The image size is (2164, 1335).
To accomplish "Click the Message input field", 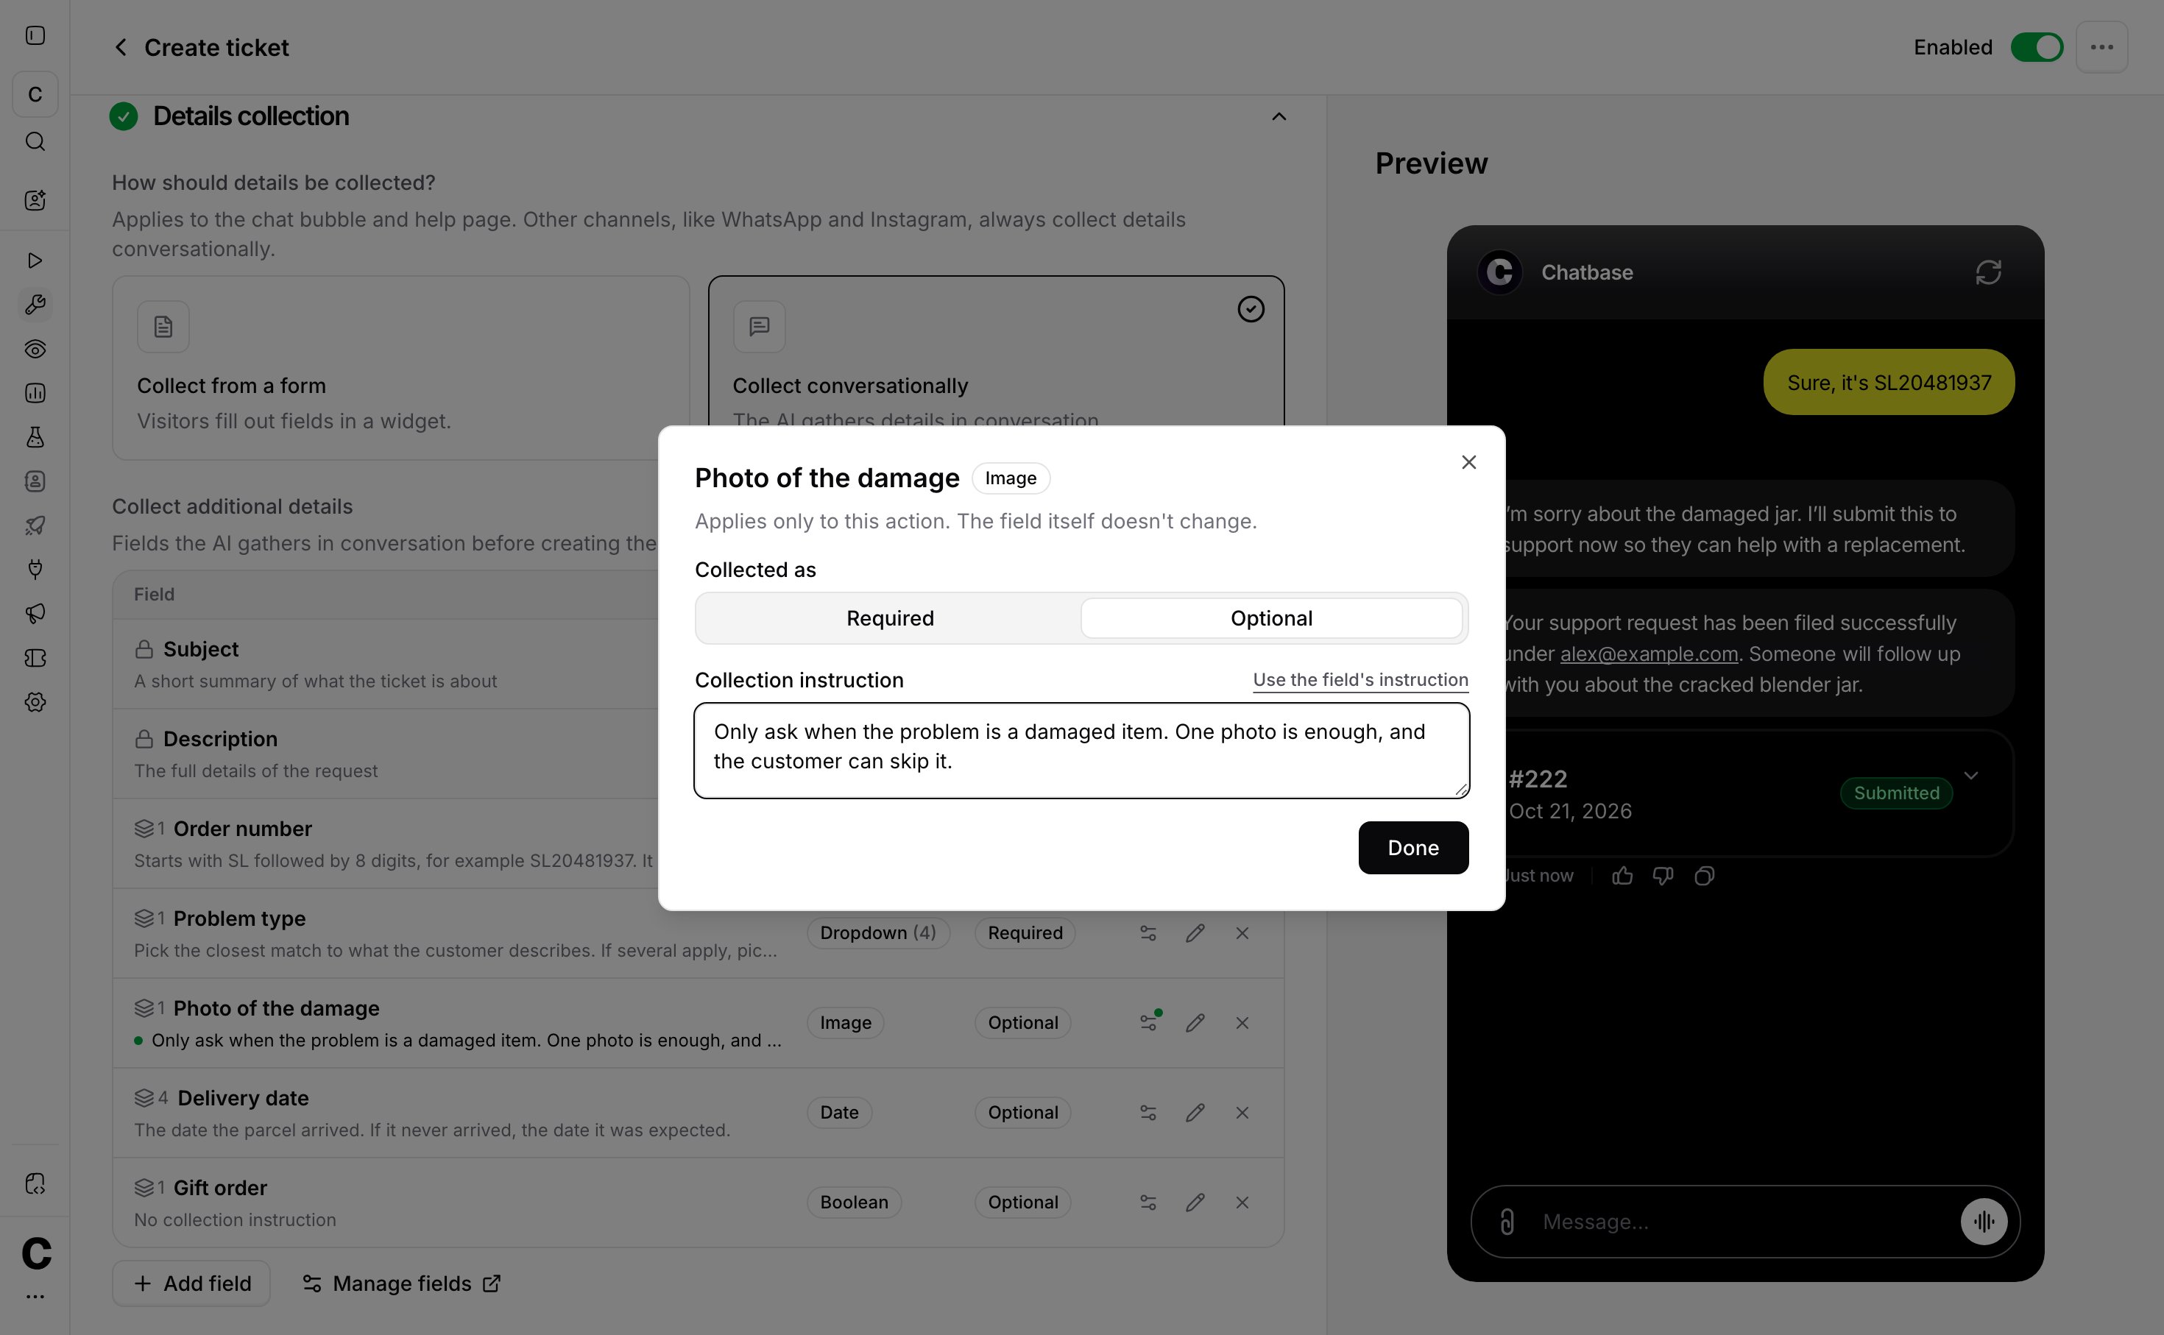I will (x=1744, y=1222).
